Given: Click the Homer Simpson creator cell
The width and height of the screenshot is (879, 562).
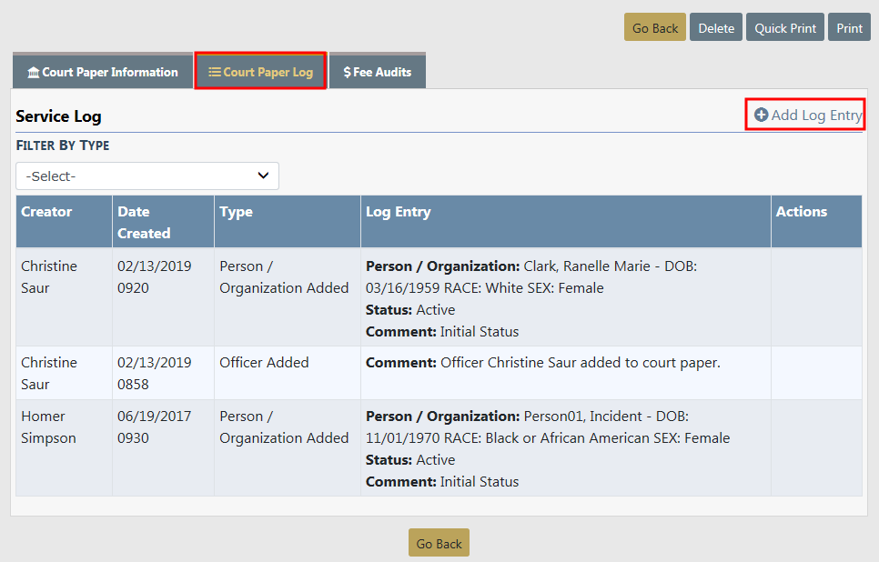Looking at the screenshot, I should pos(49,427).
